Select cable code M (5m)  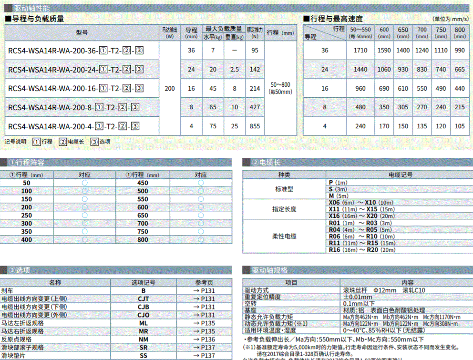(339, 196)
